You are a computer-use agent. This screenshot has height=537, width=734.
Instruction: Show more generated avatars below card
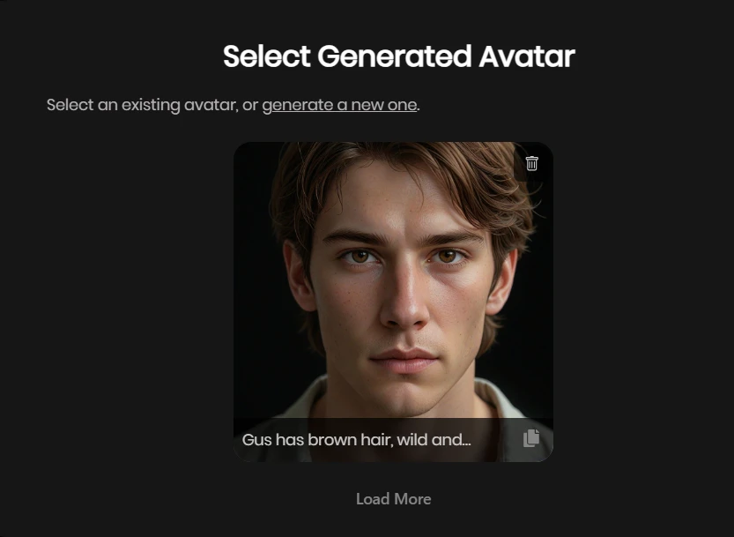pos(393,499)
